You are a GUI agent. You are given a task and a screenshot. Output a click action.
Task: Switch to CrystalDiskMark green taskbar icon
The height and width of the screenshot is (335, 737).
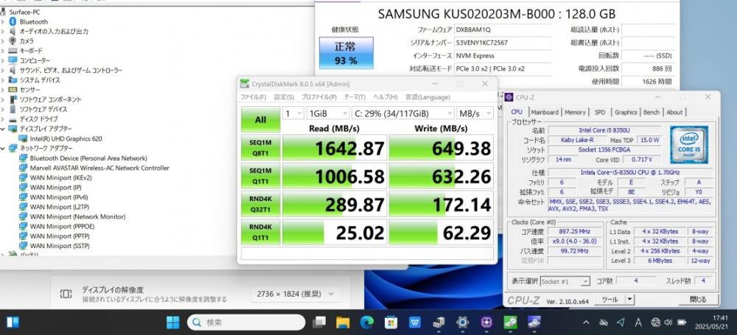pos(510,322)
